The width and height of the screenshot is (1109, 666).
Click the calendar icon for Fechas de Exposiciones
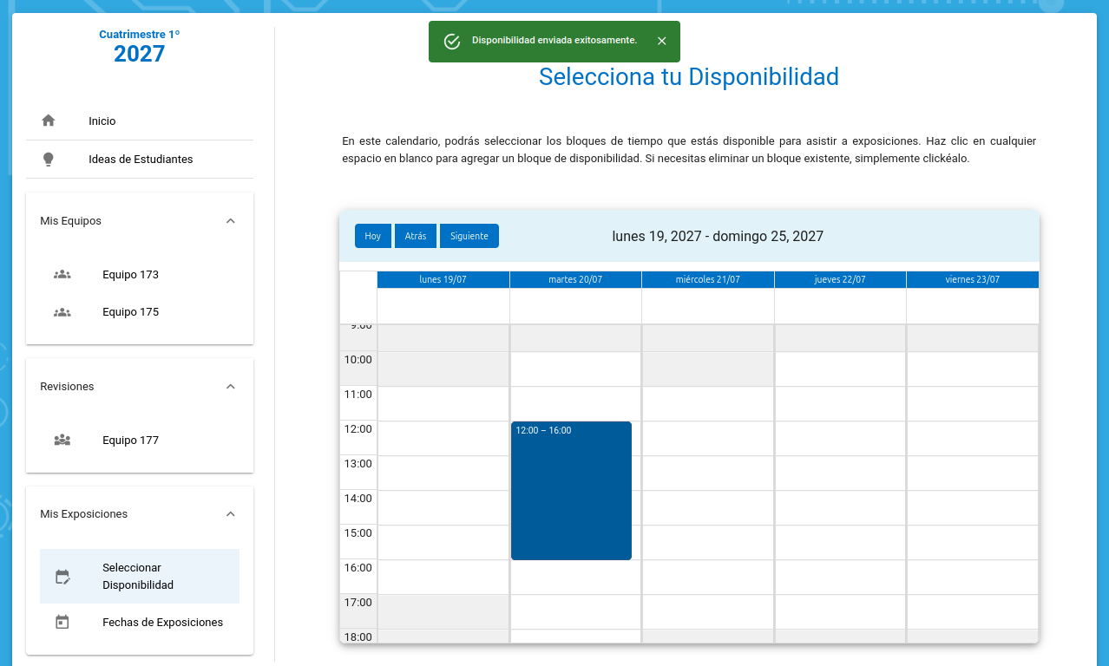[x=62, y=623]
